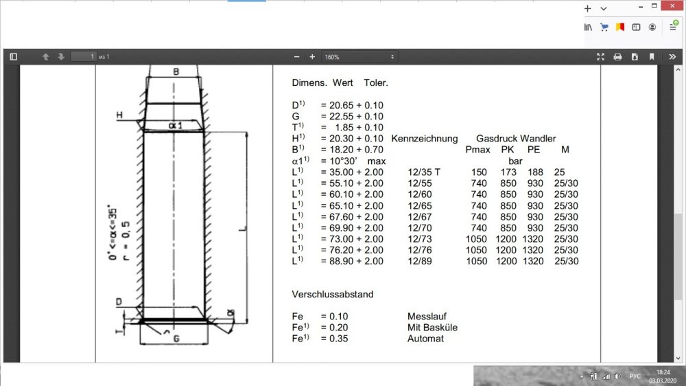Download the PDF file
Viewport: 686px width, 386px height.
click(635, 56)
